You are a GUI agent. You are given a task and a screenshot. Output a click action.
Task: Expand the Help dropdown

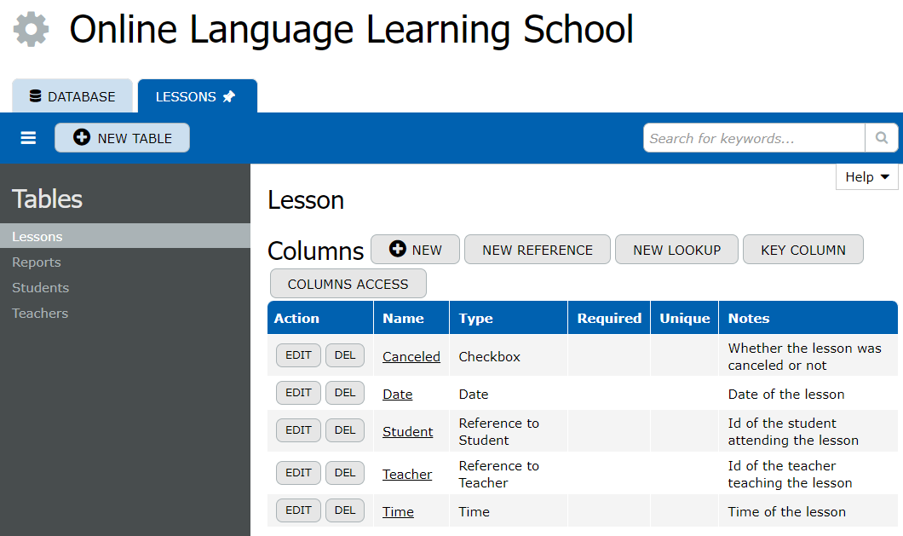[866, 177]
